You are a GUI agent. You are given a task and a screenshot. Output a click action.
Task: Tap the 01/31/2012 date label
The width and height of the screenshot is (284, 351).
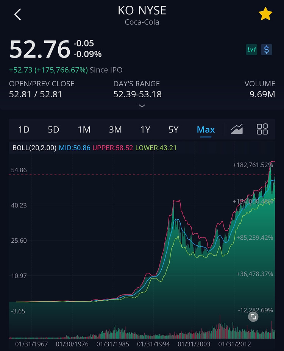tap(234, 344)
